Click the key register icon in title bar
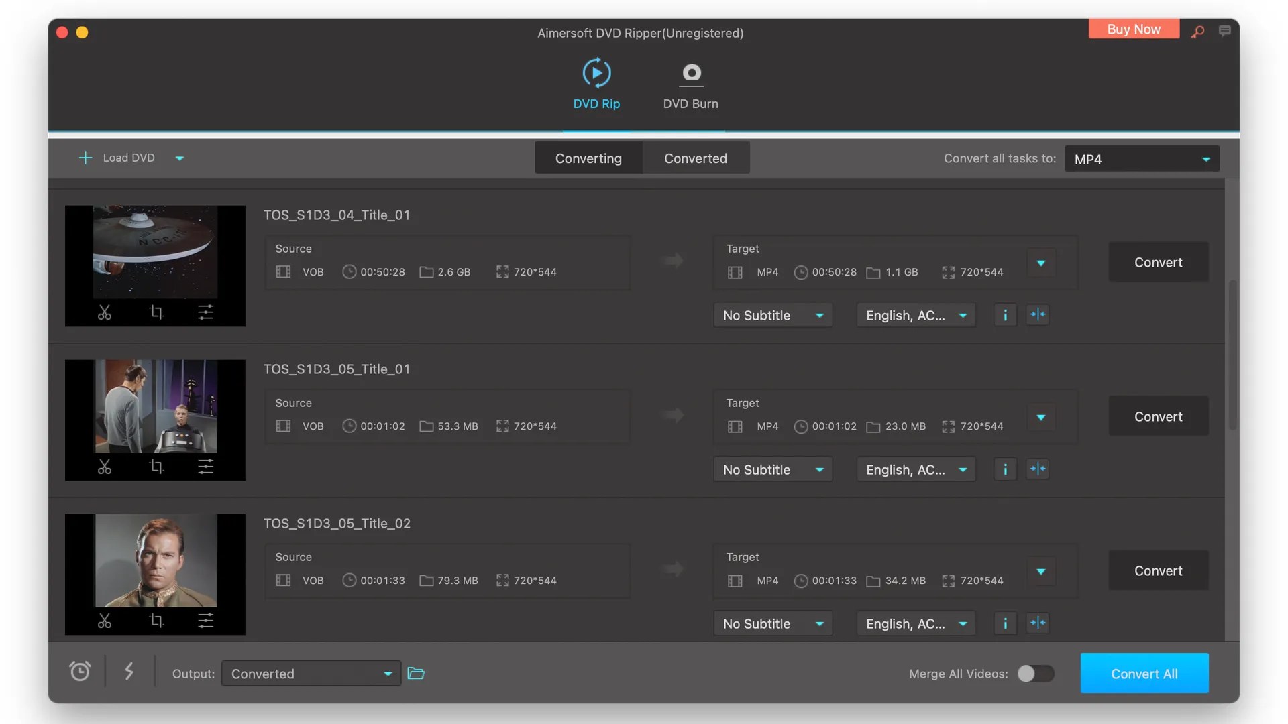Image resolution: width=1288 pixels, height=724 pixels. (1198, 32)
